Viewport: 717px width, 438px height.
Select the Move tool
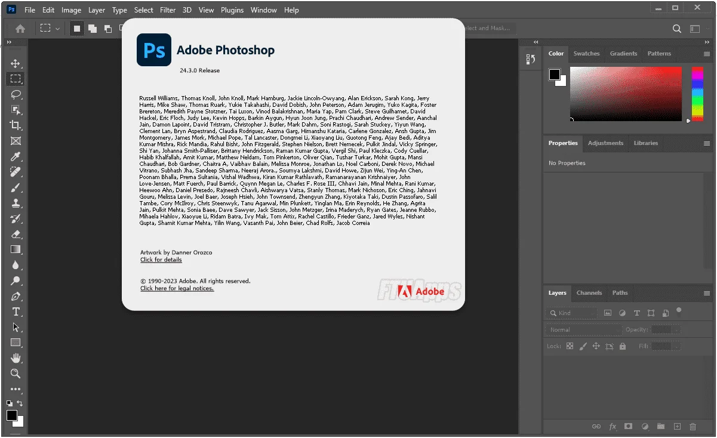coord(16,63)
